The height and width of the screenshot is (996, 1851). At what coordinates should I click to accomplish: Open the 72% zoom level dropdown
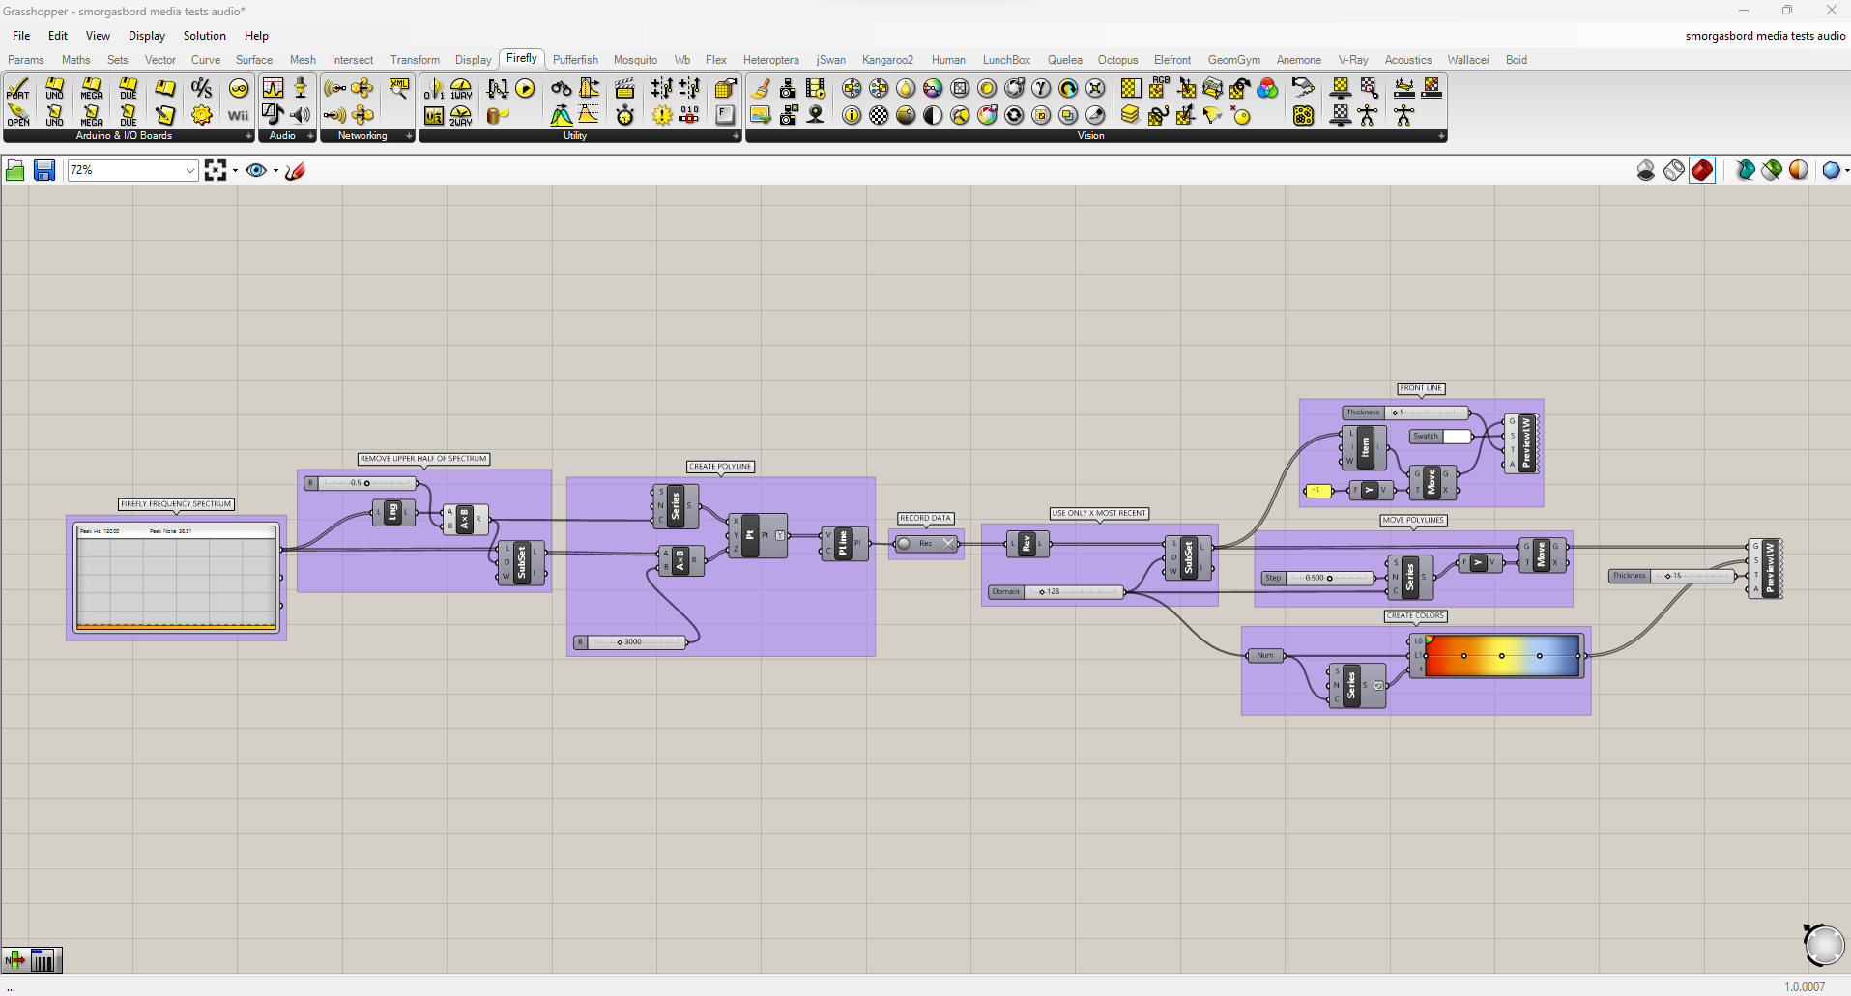click(x=189, y=171)
